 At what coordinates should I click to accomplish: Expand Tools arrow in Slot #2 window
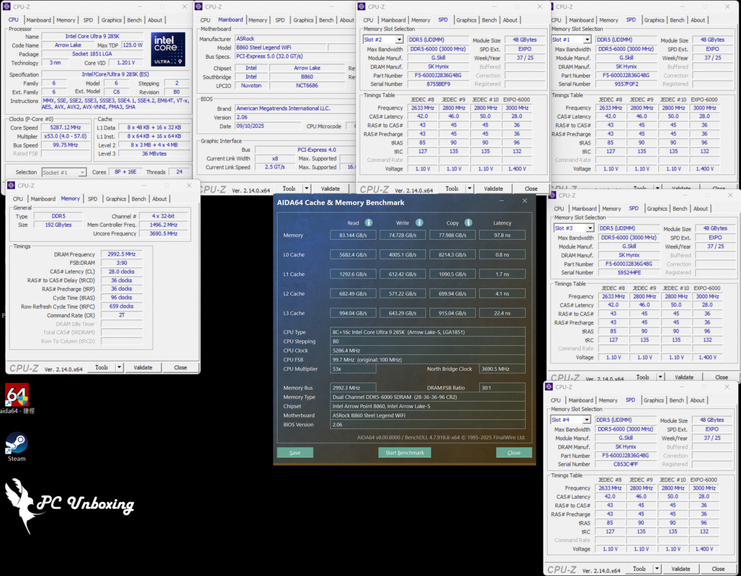[x=470, y=189]
